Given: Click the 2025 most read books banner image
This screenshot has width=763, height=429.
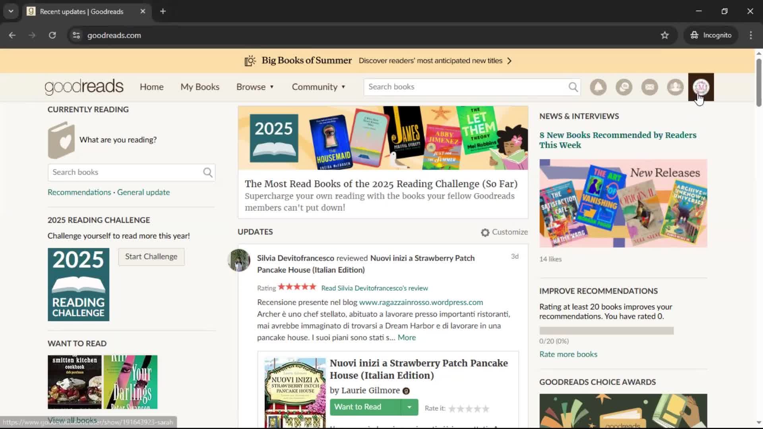Looking at the screenshot, I should (x=383, y=138).
